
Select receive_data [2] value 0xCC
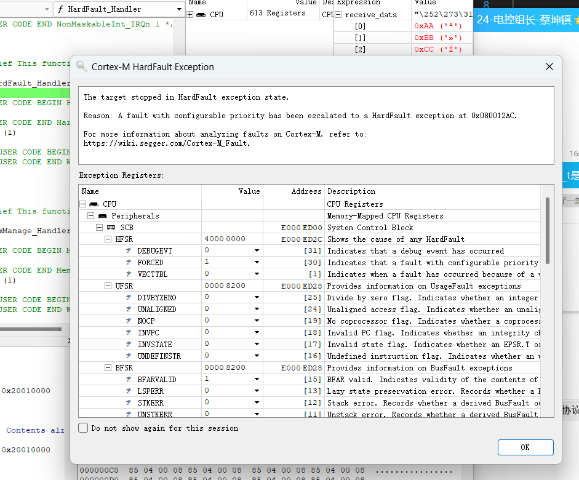point(438,49)
